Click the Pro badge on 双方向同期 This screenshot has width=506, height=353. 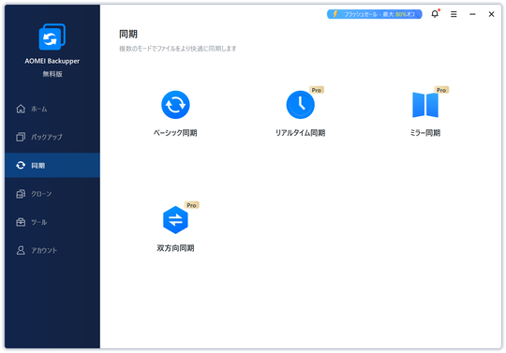[x=192, y=205]
